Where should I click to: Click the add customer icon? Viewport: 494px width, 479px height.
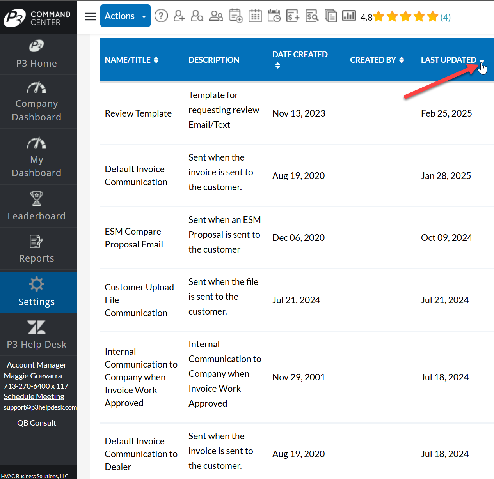pos(179,16)
